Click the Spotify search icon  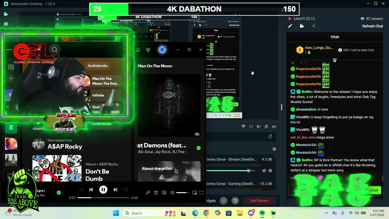tap(55, 50)
